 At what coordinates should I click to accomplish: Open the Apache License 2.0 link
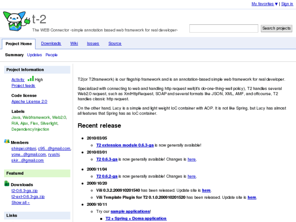(x=29, y=101)
